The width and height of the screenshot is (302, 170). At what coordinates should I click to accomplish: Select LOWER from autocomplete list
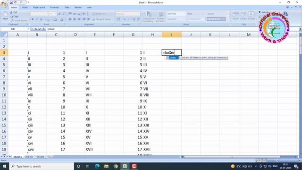point(172,58)
